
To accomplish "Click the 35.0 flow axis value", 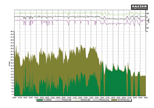I will click(12, 46).
